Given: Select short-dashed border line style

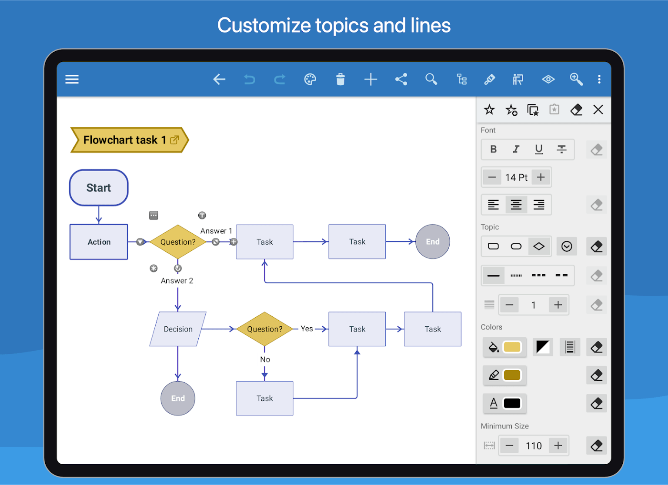Looking at the screenshot, I should [x=539, y=276].
